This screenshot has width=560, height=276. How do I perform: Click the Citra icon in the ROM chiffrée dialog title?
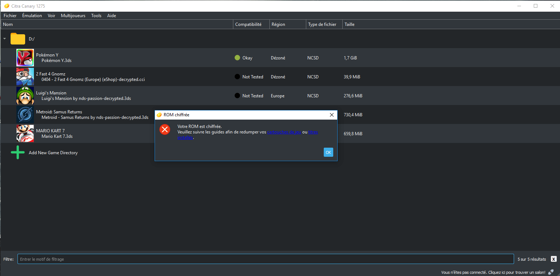pos(159,115)
